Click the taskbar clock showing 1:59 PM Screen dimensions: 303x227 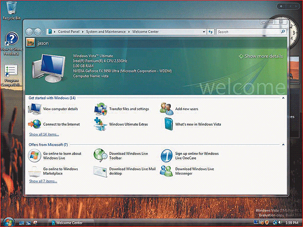point(292,223)
